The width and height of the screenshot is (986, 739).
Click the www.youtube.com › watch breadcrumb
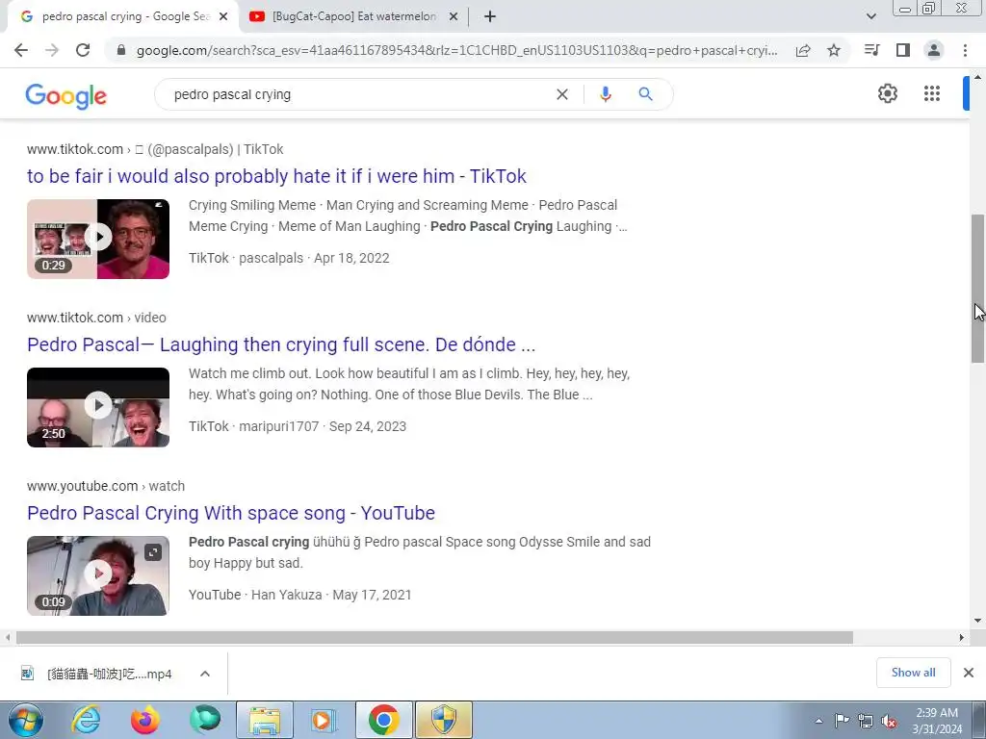[106, 486]
